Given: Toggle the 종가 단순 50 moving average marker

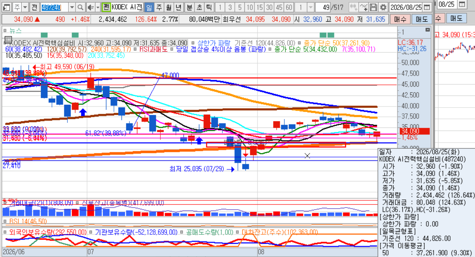Looking at the screenshot, I should [x=300, y=43].
